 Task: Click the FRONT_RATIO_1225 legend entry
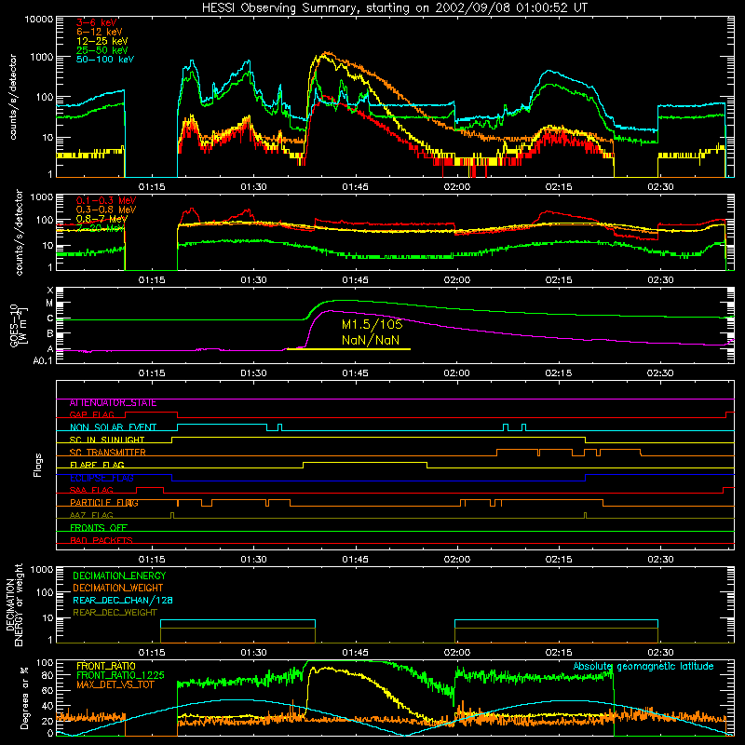[x=120, y=675]
